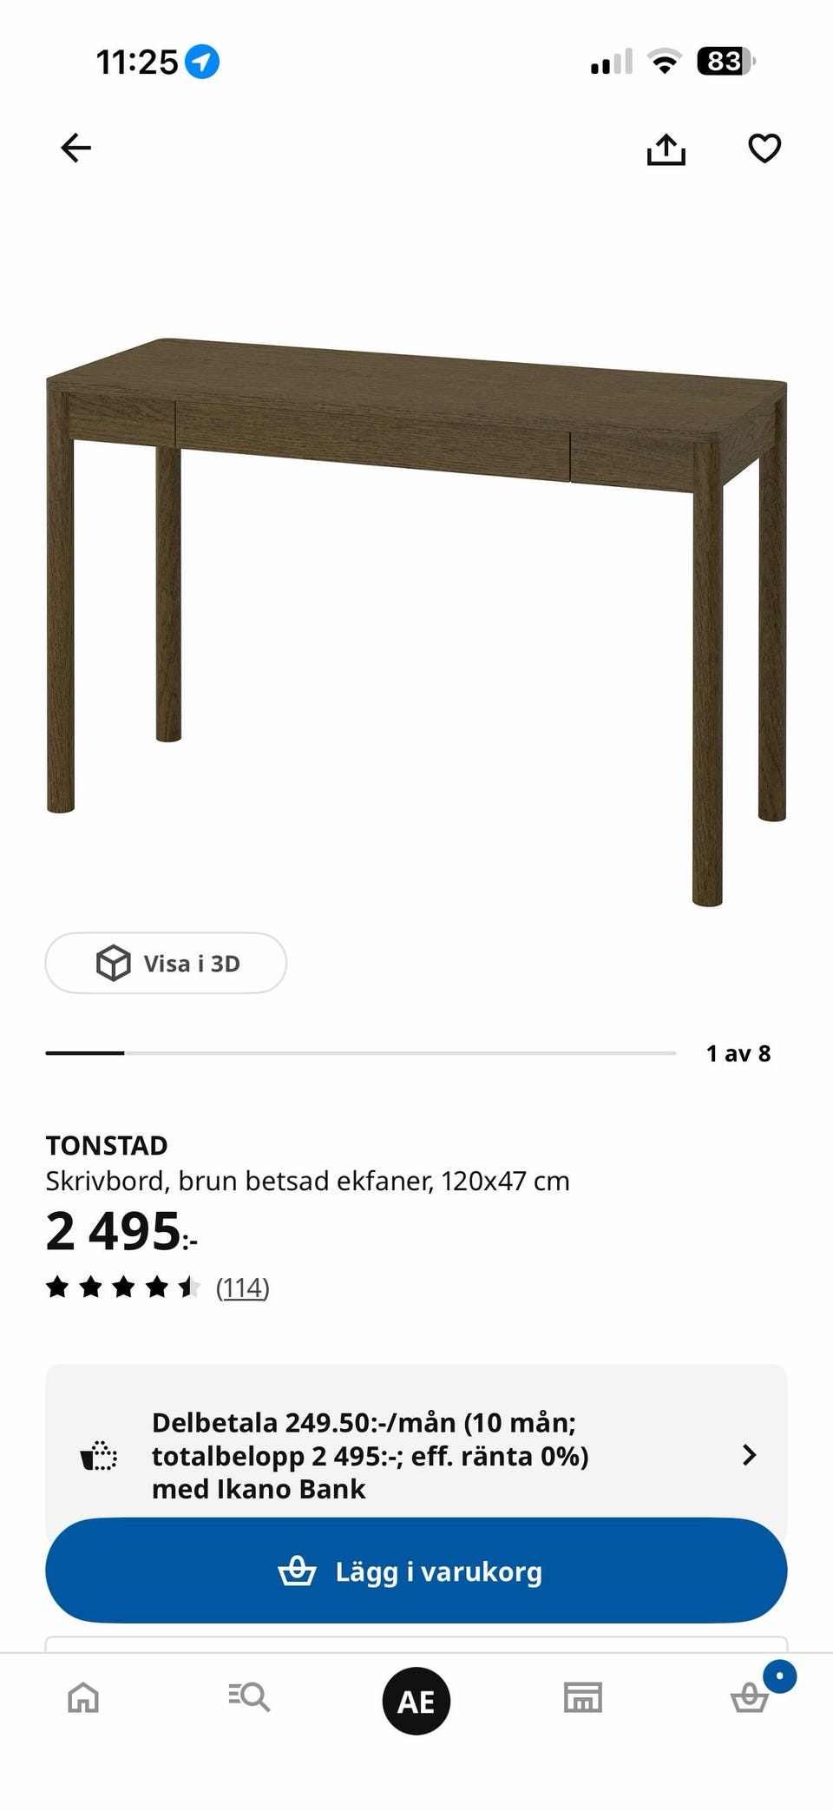The height and width of the screenshot is (1811, 833).
Task: Click the 3D cube icon
Action: (113, 963)
